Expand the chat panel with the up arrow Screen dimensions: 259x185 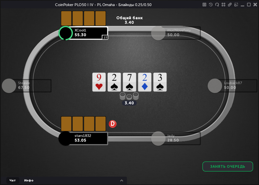[122, 180]
